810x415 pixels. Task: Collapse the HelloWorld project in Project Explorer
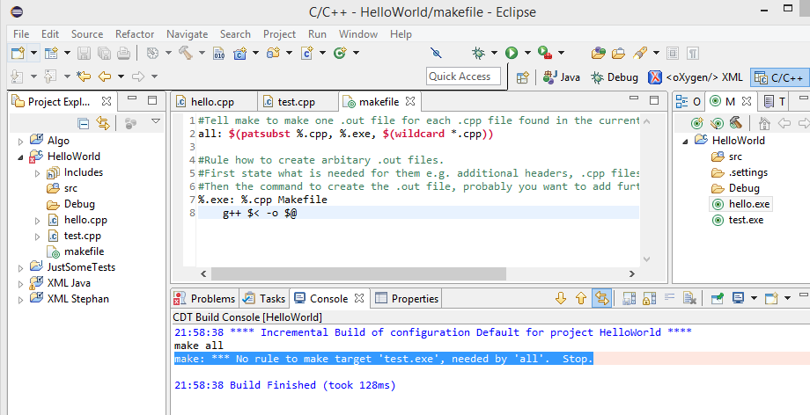tap(20, 157)
